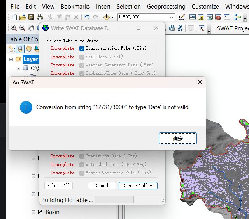Screen dimensions: 249x219
Task: Toggle the Watershed Data (.Bsn/.Wwq) checkbox
Action: [x=82, y=165]
